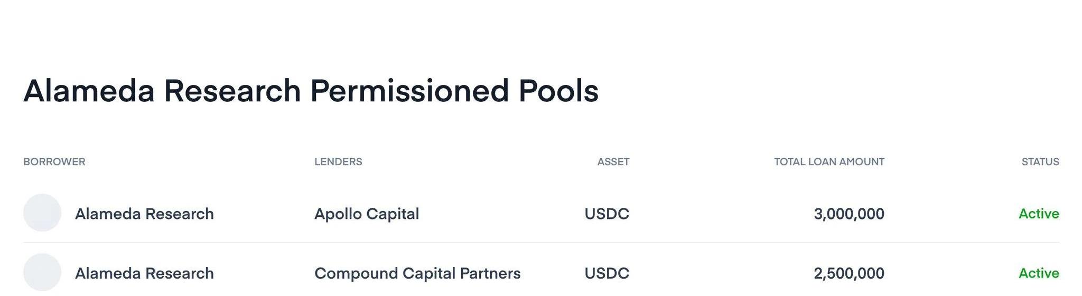Viewport: 1082px width, 296px height.
Task: Click the Active status for Apollo Capital
Action: click(1039, 214)
